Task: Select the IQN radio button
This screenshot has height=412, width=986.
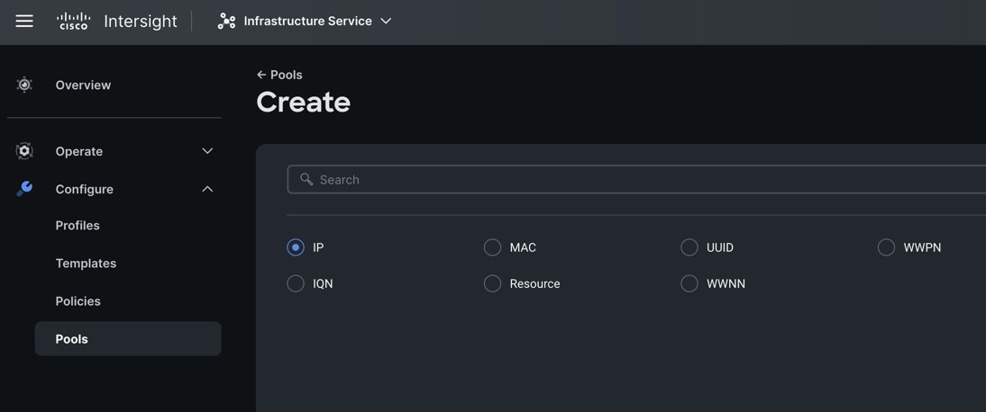Action: tap(296, 283)
